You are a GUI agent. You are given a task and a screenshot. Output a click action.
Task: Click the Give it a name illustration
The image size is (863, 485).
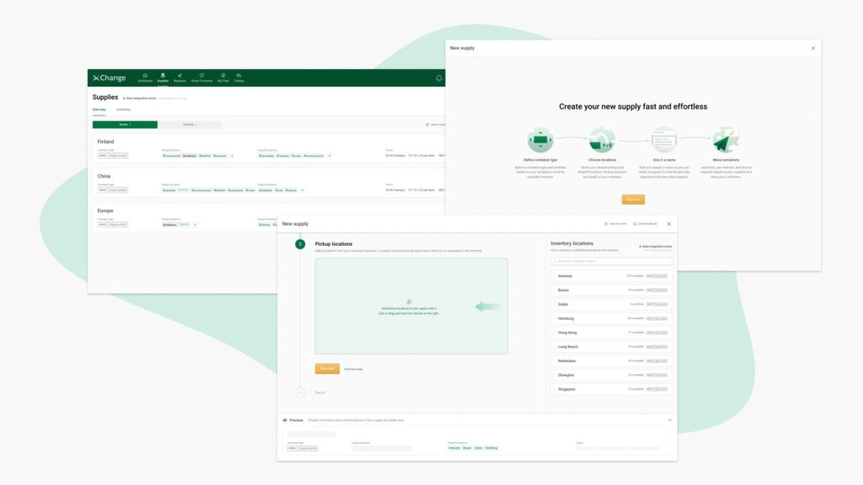point(664,140)
